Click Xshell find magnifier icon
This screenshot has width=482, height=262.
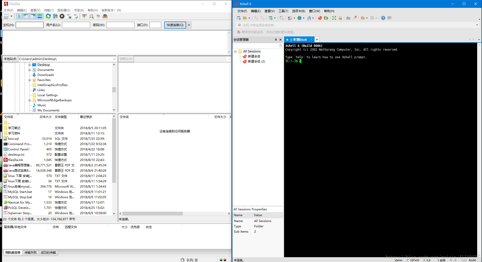pos(282,18)
